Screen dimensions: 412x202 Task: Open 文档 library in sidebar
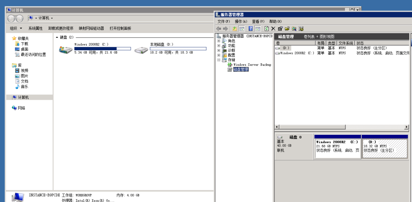tap(25, 81)
